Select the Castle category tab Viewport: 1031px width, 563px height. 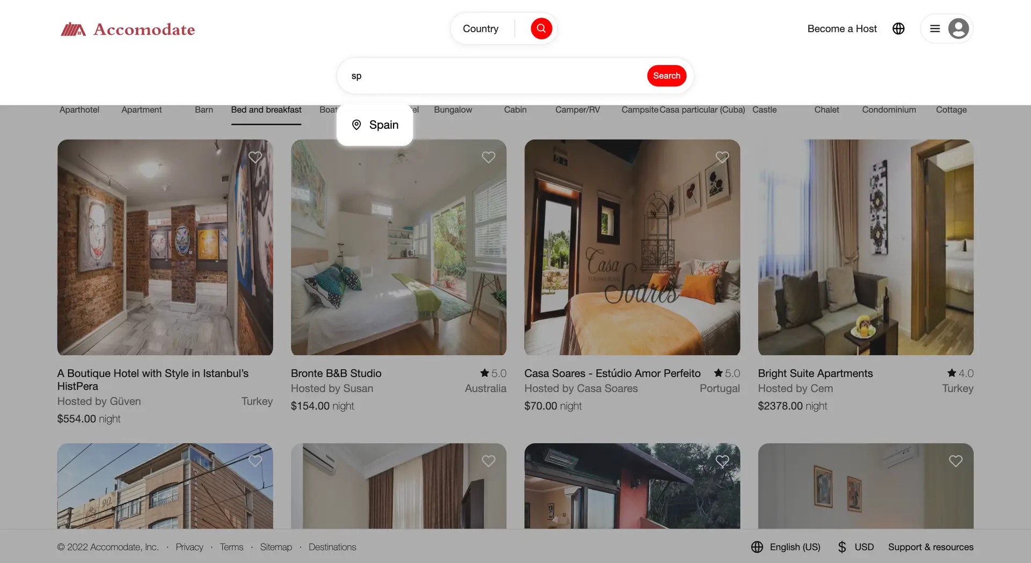[x=765, y=109]
